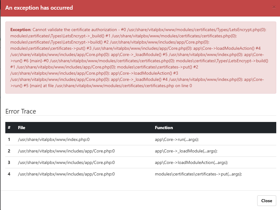The height and width of the screenshot is (210, 280).
Task: Click the bold 'Exception' label in the alert
Action: [21, 30]
